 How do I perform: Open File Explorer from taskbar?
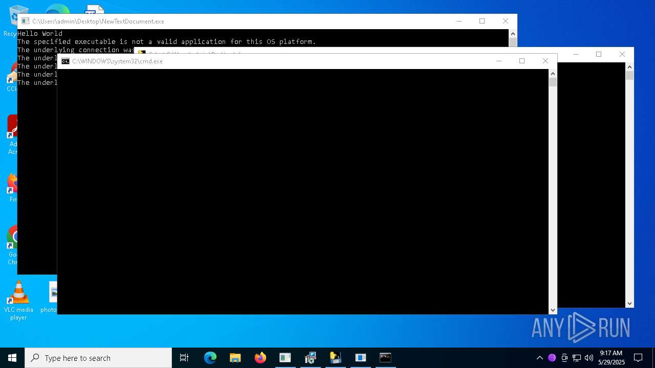[235, 358]
